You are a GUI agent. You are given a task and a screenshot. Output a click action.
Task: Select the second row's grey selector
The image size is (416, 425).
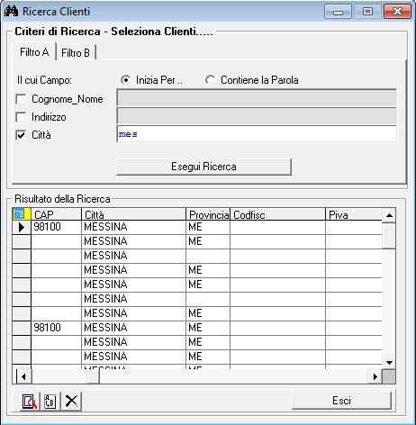22,241
